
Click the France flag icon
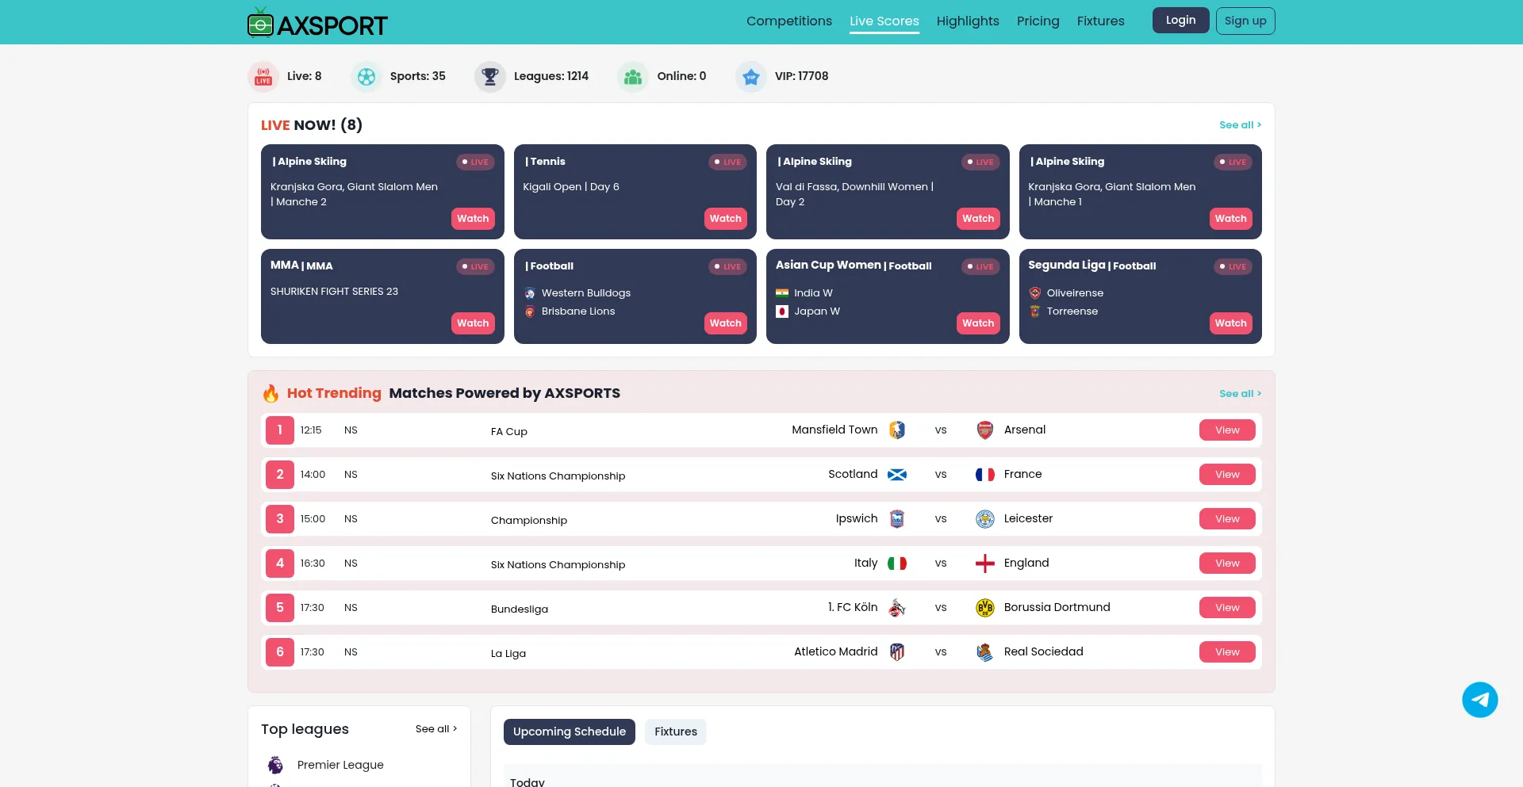point(985,475)
